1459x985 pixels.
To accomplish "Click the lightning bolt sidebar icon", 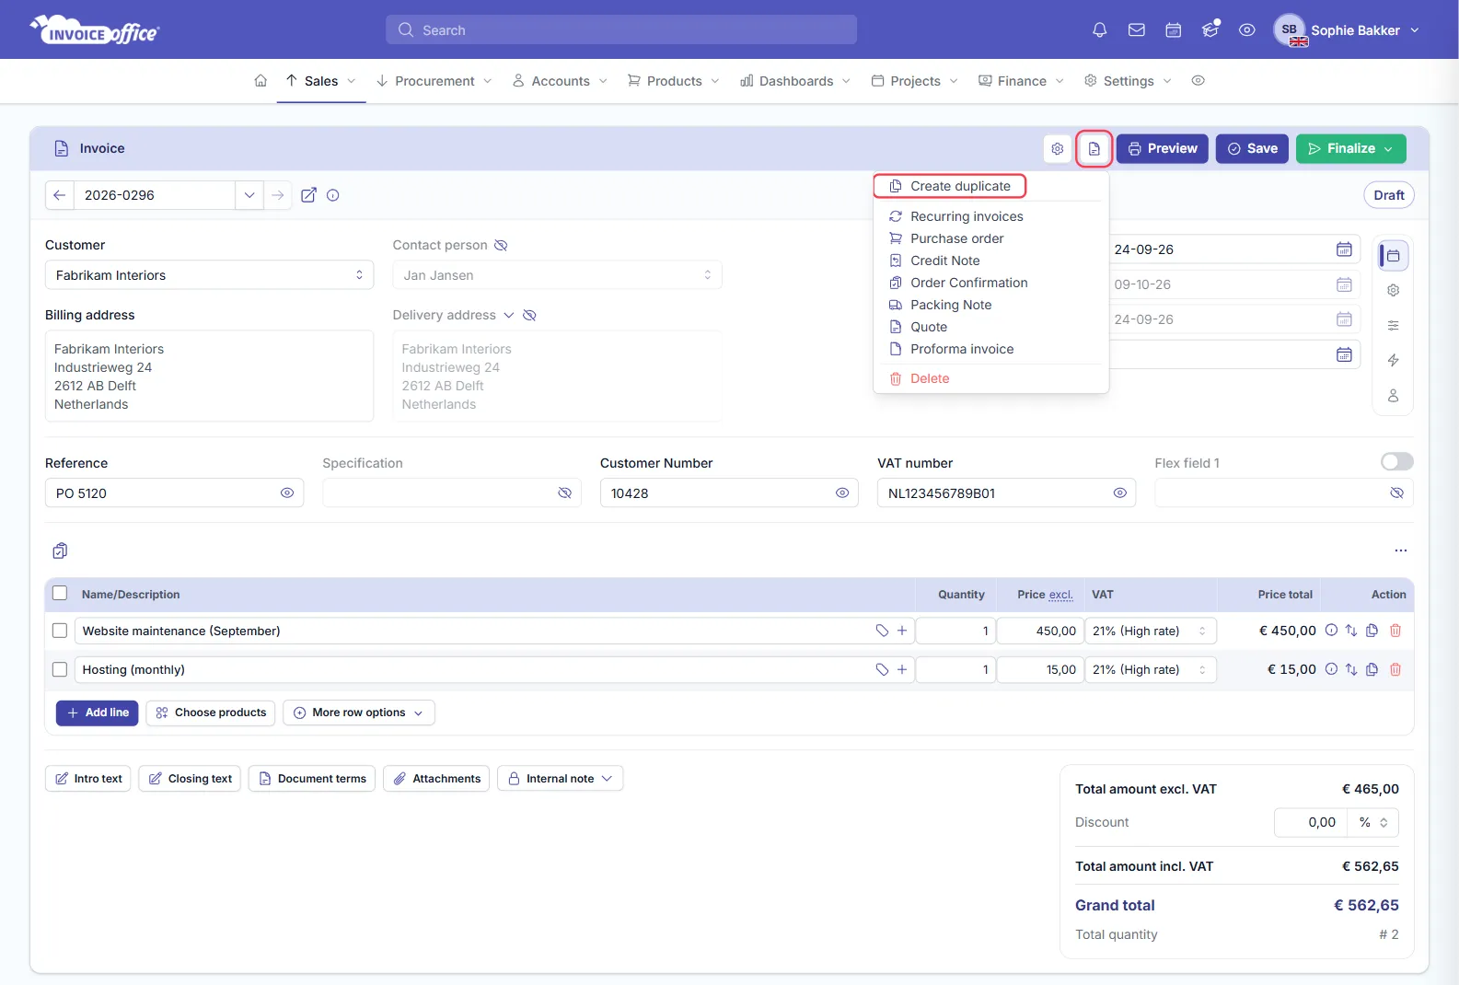I will 1394,360.
